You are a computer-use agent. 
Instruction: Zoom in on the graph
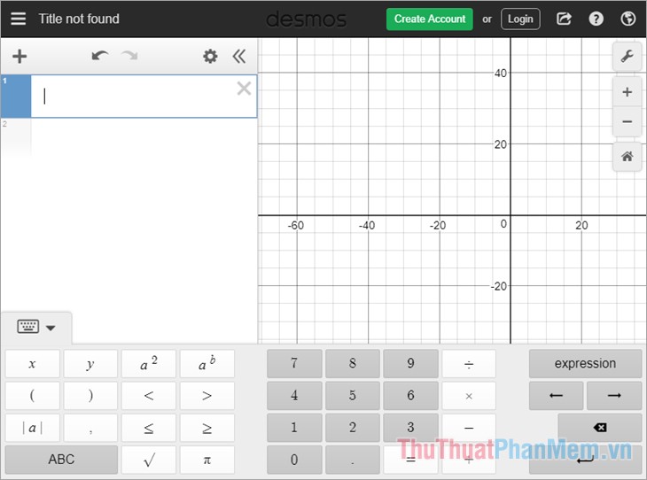pos(627,92)
